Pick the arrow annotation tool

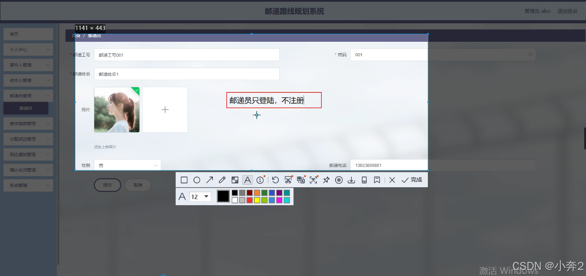(209, 180)
